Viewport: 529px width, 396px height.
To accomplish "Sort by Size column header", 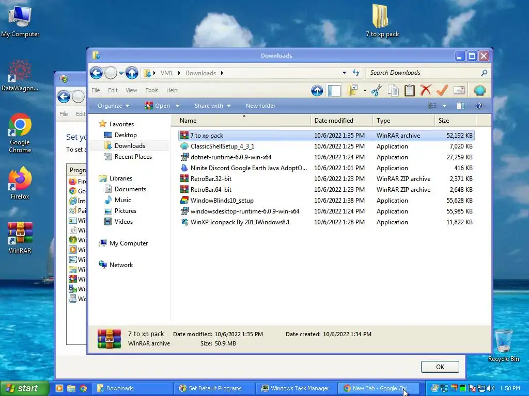I will coord(455,121).
